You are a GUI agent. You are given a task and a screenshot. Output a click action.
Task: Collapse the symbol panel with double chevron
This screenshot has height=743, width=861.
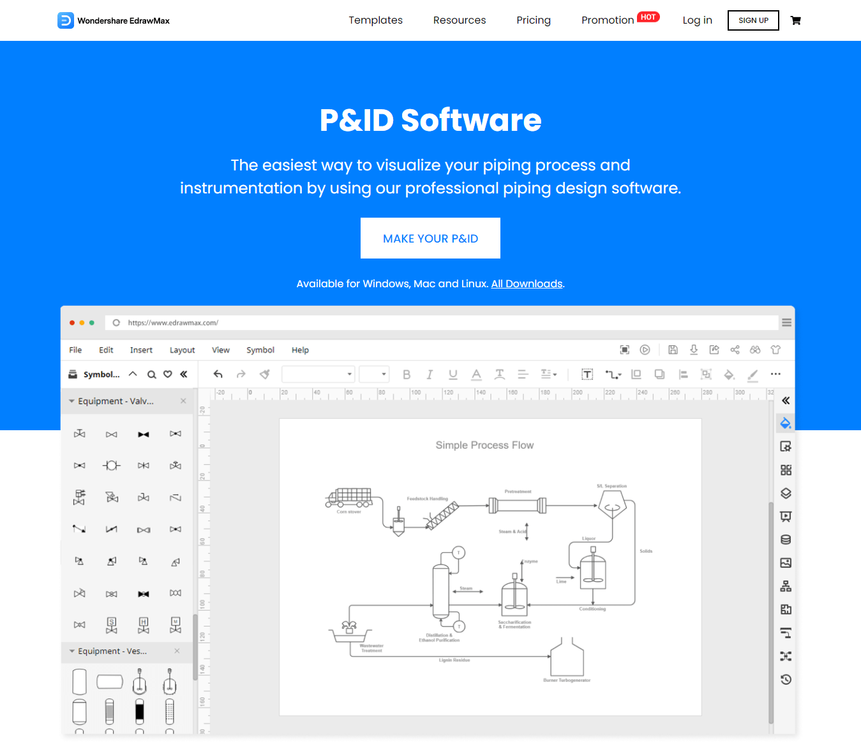click(x=184, y=374)
